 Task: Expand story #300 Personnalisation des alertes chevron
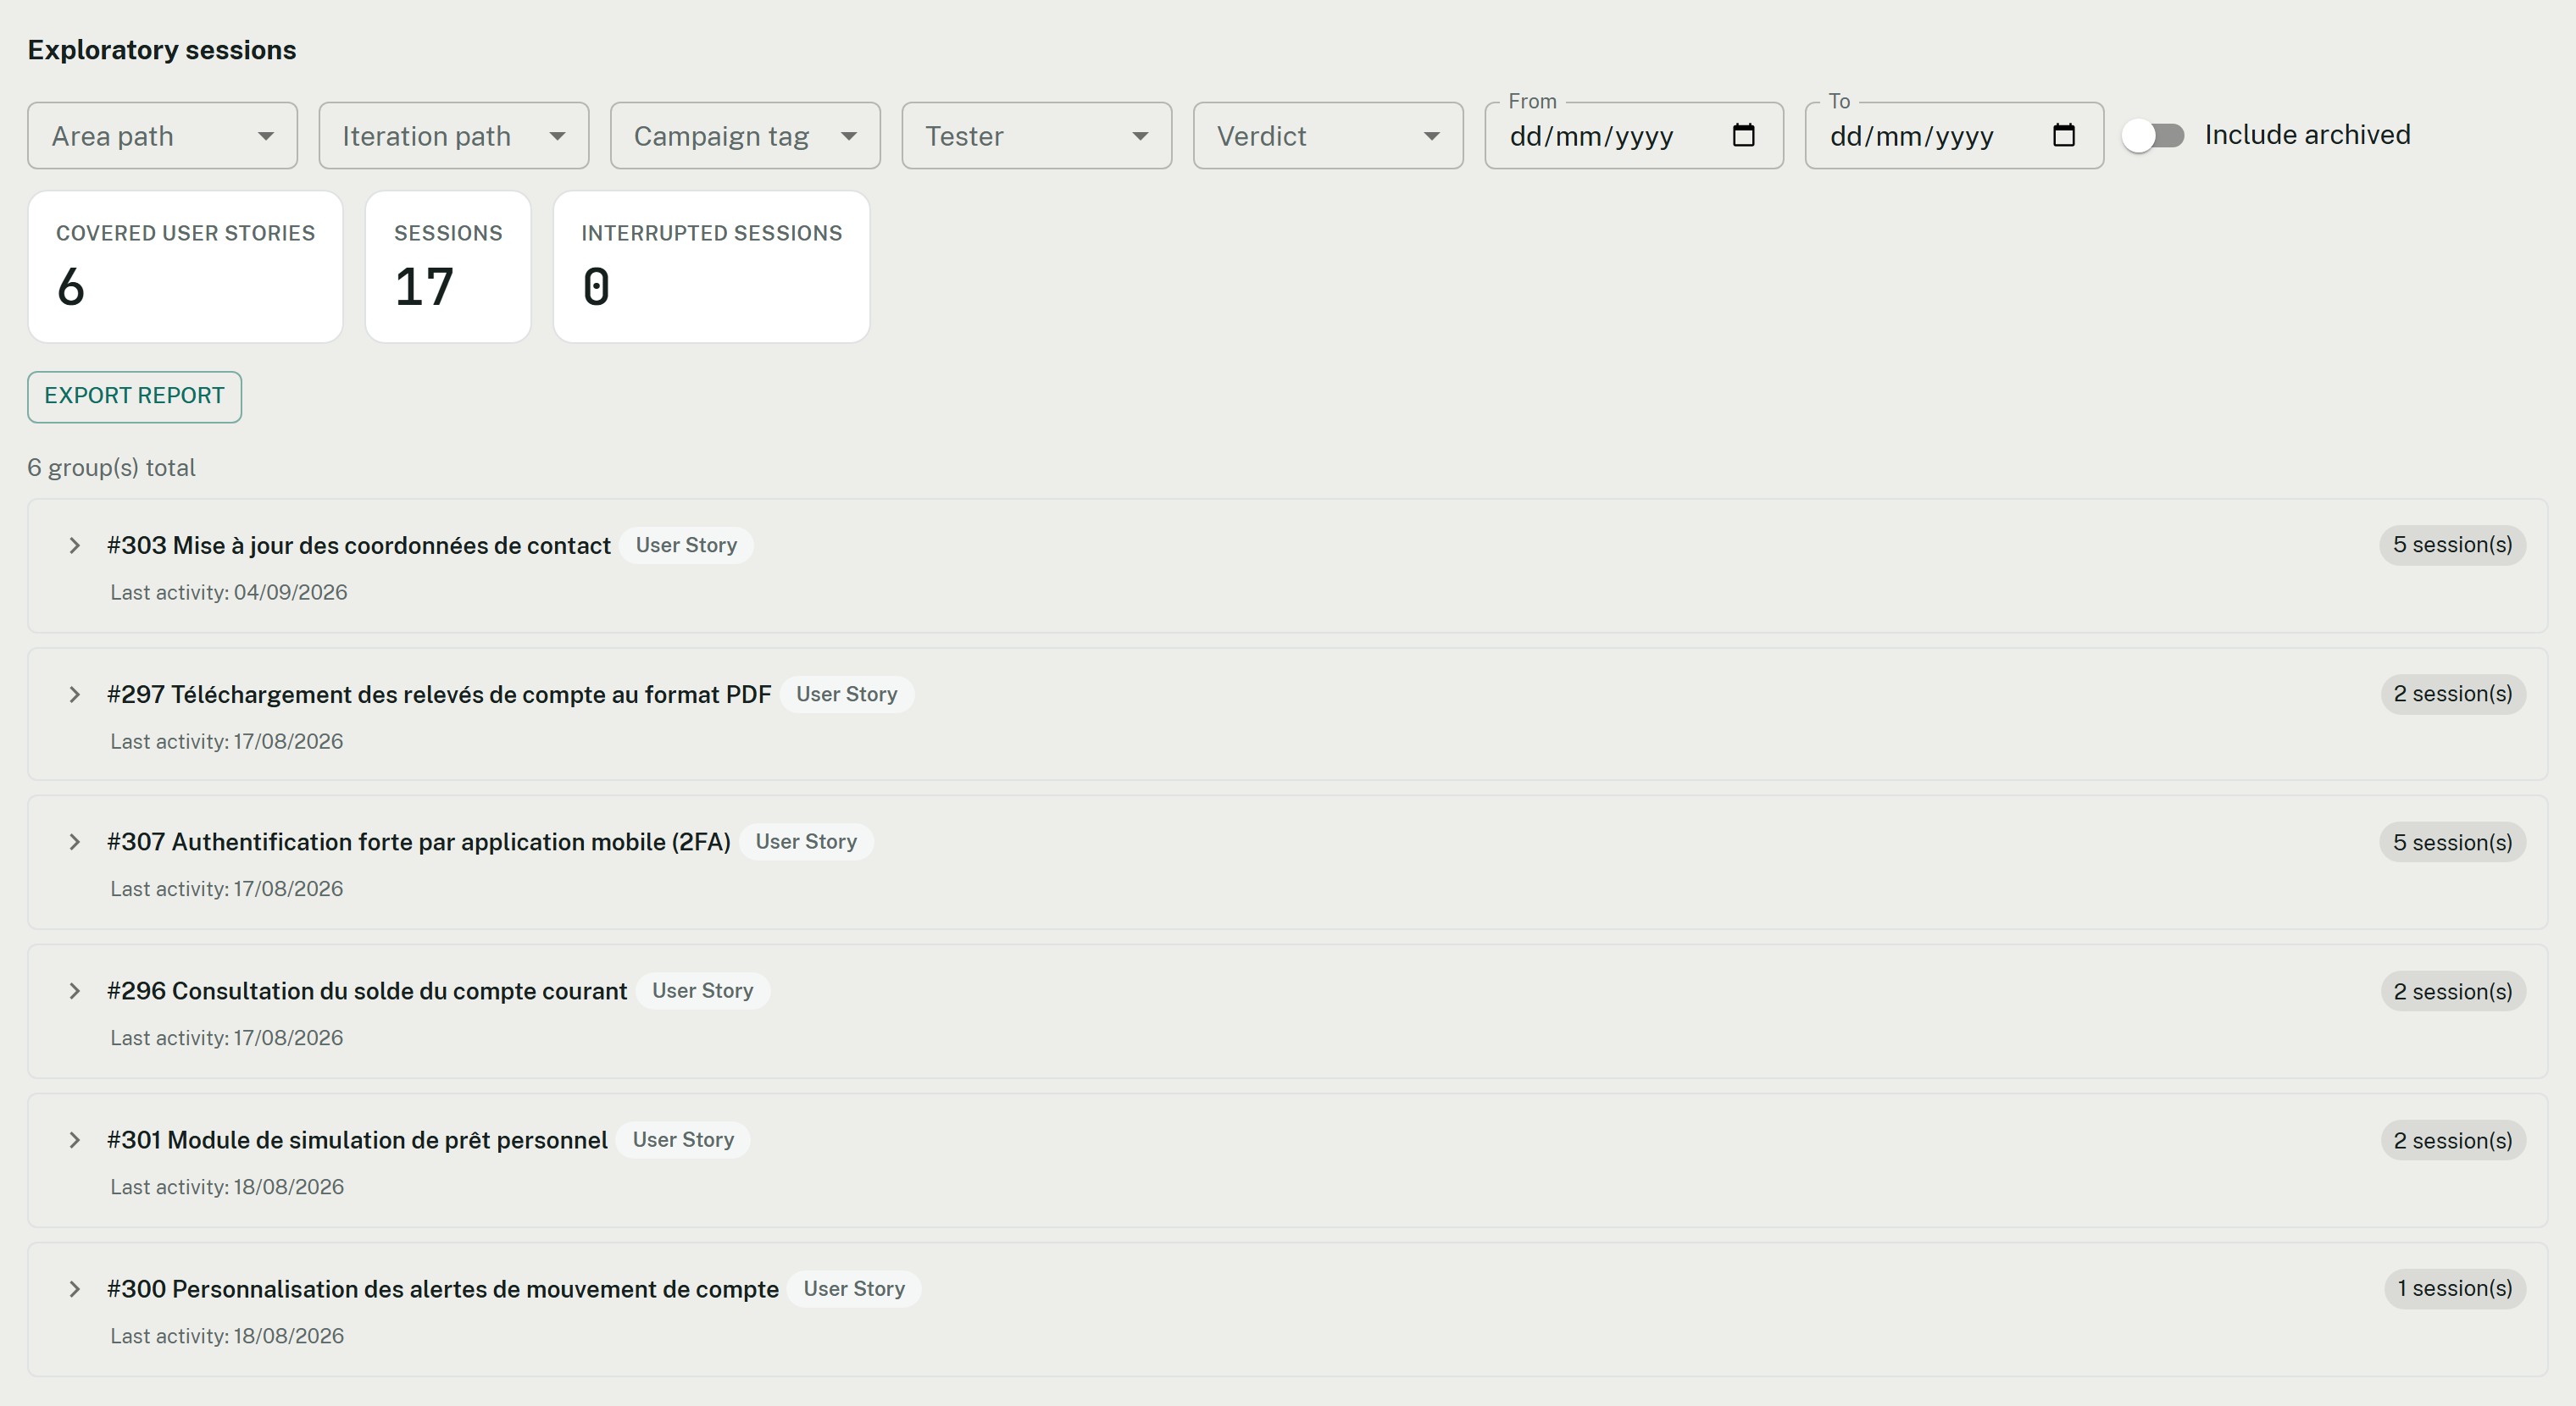(74, 1289)
